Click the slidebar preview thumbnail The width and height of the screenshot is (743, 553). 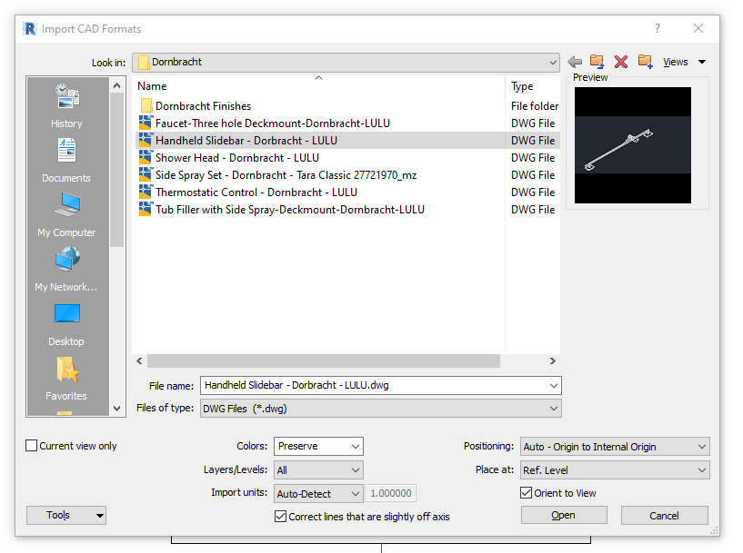pos(633,144)
